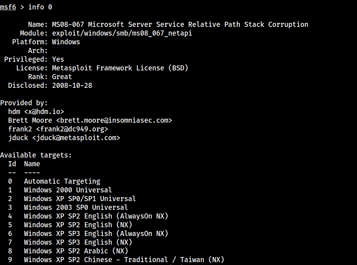357x265 pixels.
Task: Click Windows XP SP3 English (AlwaysOn NX)
Action: click(96, 233)
